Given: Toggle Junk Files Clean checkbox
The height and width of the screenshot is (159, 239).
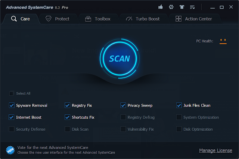Looking at the screenshot, I should pos(179,105).
